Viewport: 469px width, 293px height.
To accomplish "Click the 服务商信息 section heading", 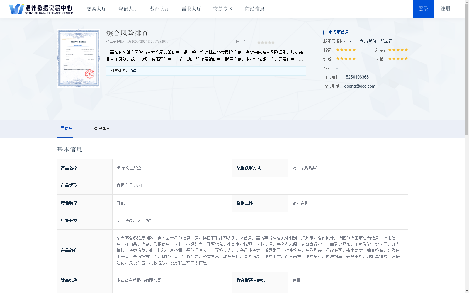I will [339, 32].
